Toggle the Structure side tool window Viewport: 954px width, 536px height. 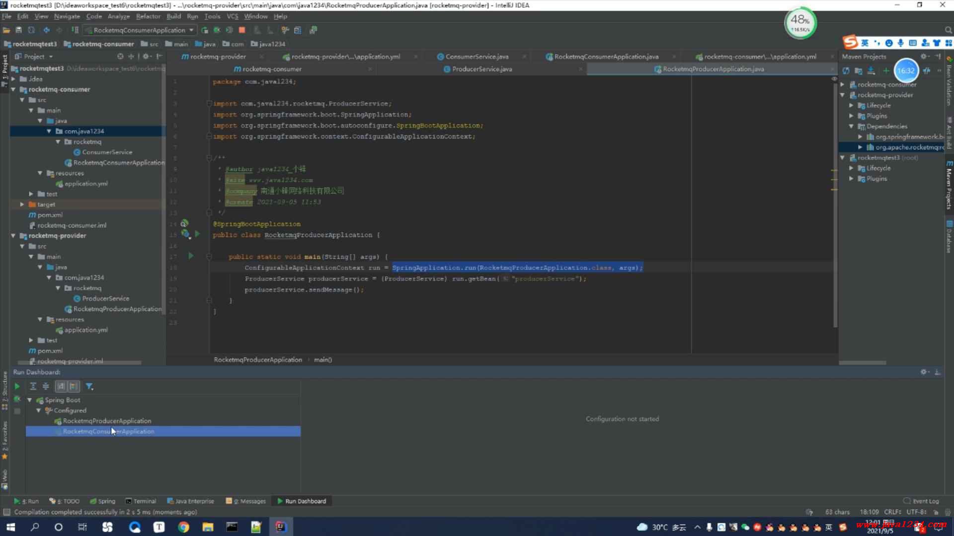click(4, 390)
